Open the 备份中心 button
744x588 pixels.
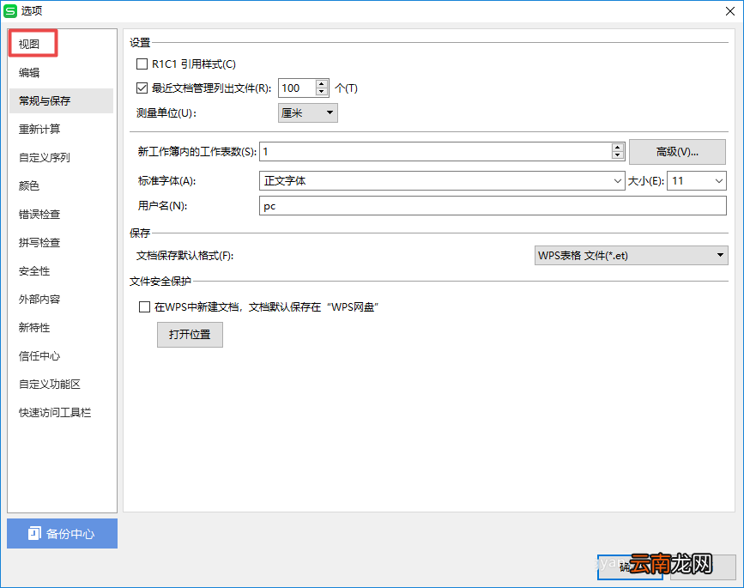(x=62, y=533)
